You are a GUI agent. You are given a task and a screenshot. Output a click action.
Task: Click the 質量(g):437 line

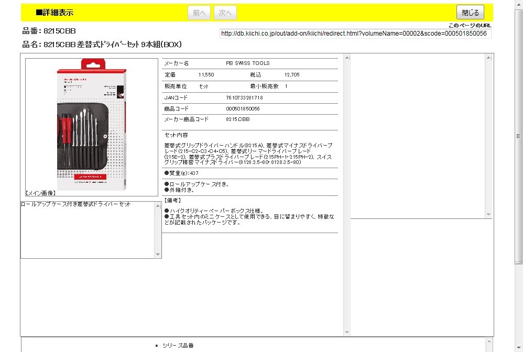(x=181, y=173)
